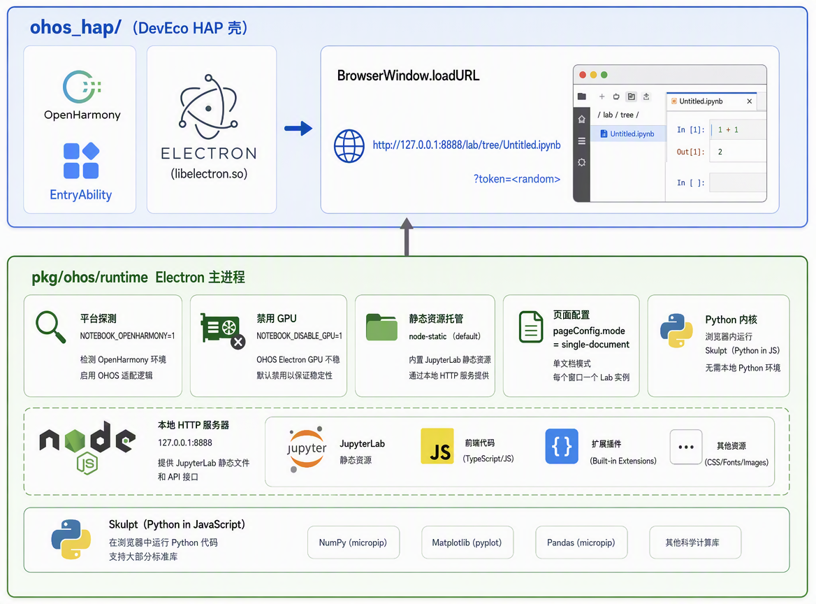Click the yellow minimize dot in mini window
Viewport: 816px width, 604px height.
(x=593, y=75)
